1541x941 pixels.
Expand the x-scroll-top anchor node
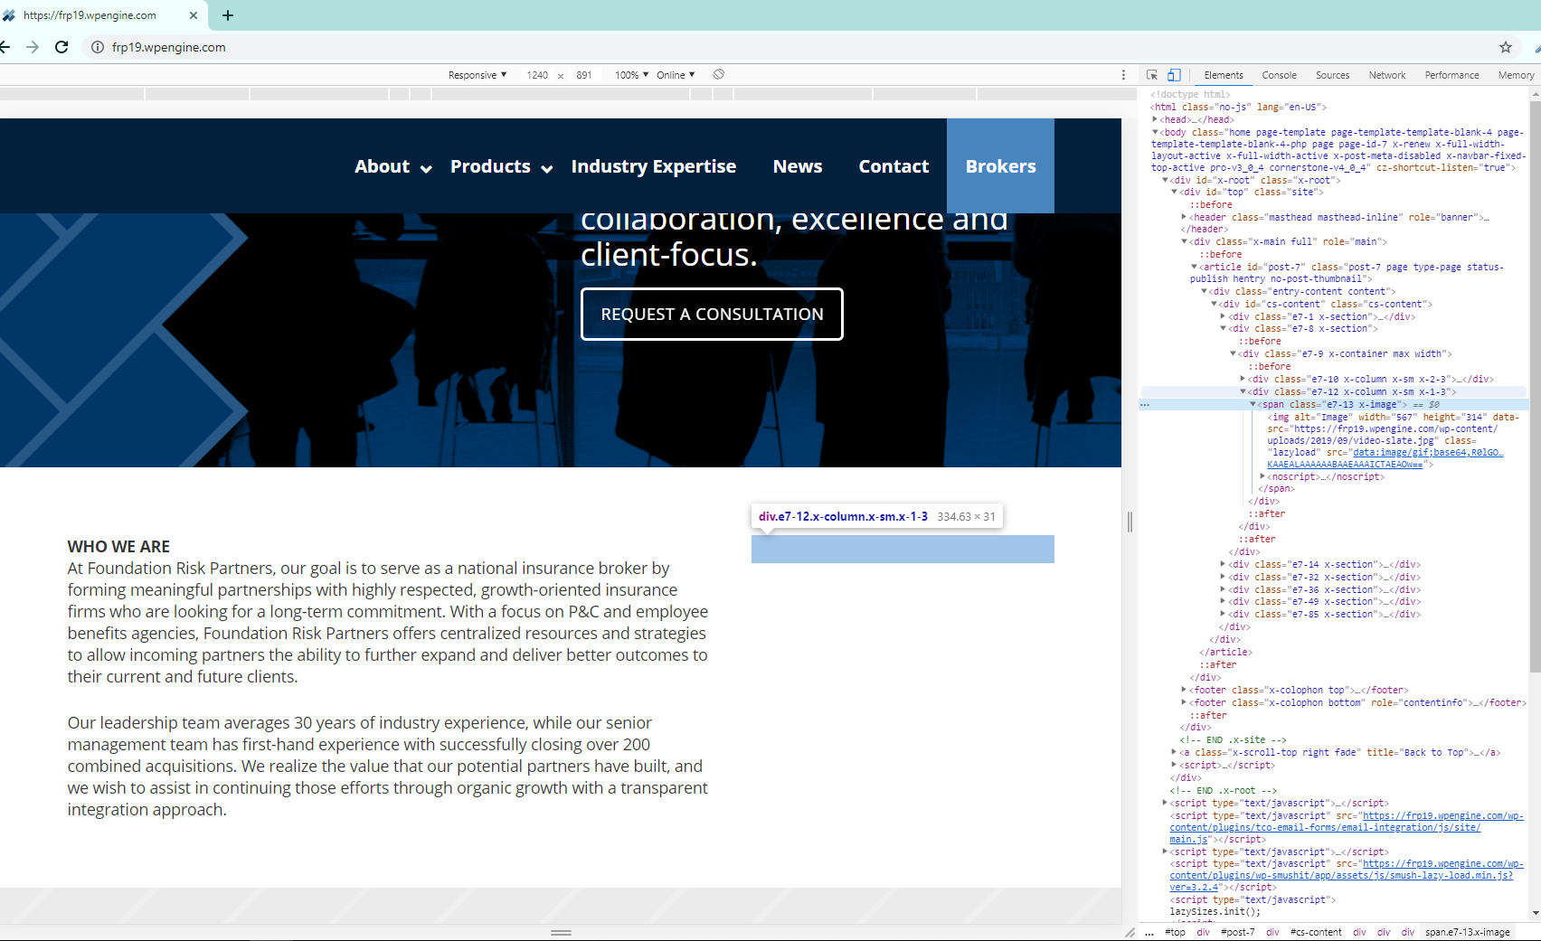pyautogui.click(x=1174, y=752)
